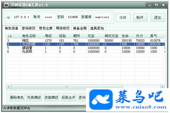Click the scrollbar right arrow

(x=162, y=87)
